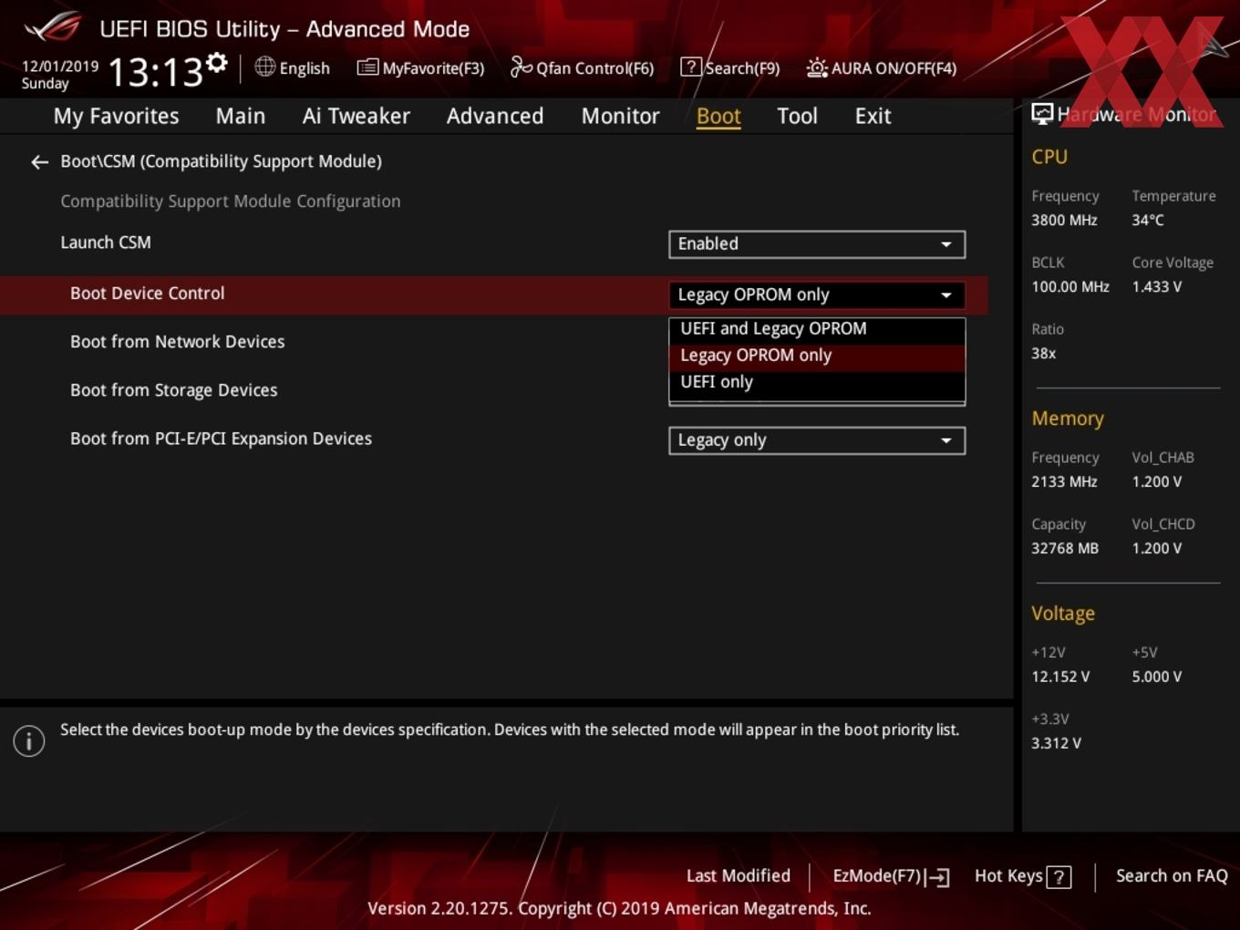Screen dimensions: 1240x930
Task: Click memory capacity 32768 MB
Action: tap(1065, 549)
